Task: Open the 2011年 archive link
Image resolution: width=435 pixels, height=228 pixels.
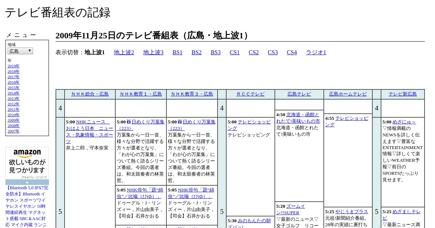Action: 13,109
